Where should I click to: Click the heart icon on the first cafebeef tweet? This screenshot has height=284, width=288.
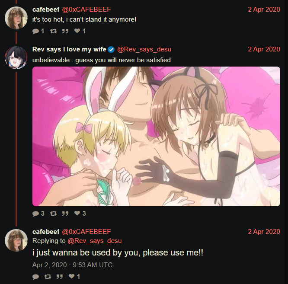(77, 31)
